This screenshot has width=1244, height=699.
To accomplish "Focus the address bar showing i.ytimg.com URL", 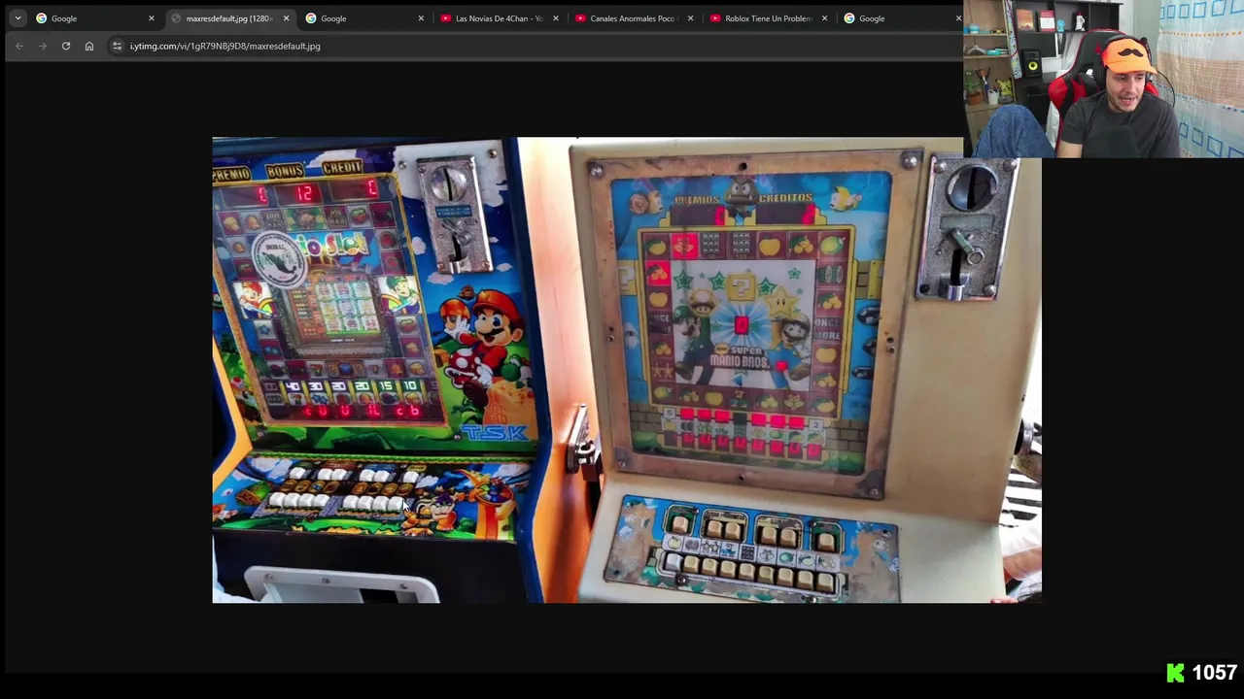I will (533, 46).
